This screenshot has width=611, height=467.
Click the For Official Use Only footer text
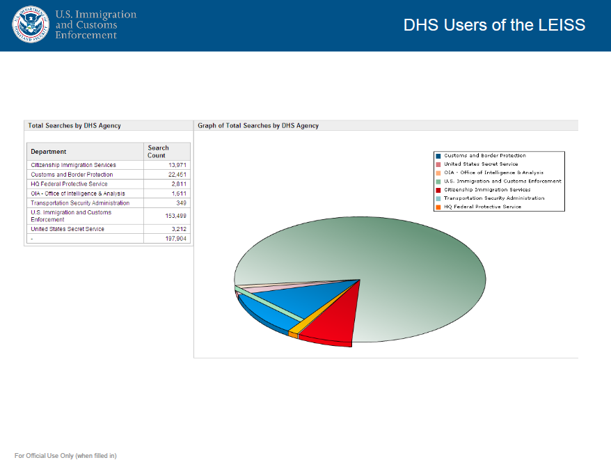pyautogui.click(x=65, y=456)
